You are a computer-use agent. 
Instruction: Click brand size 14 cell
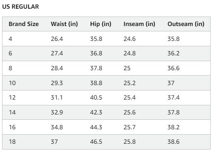tap(12, 112)
